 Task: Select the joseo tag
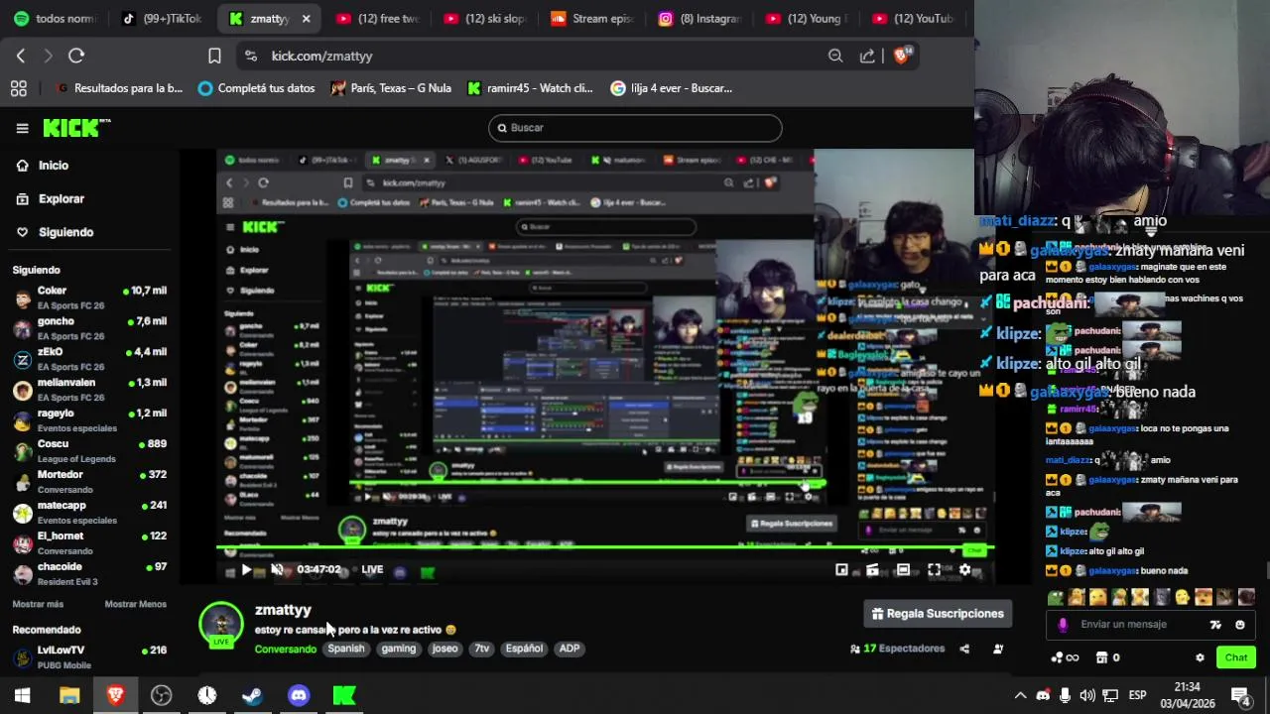point(444,649)
